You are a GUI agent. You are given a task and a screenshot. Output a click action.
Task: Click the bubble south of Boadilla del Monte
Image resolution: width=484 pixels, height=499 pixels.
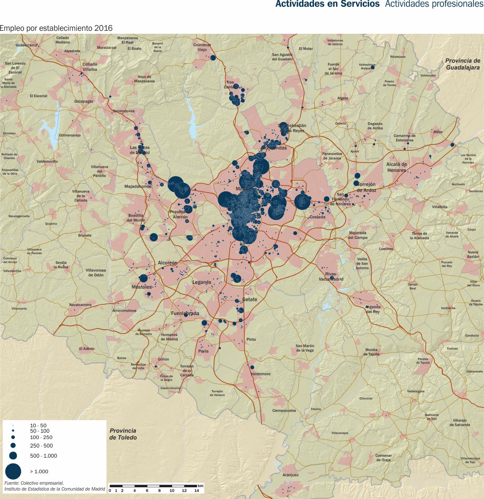154,237
